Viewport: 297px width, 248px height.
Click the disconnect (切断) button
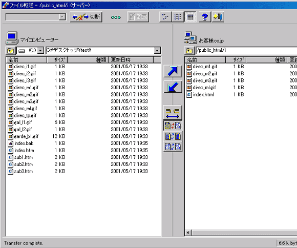pos(86,17)
